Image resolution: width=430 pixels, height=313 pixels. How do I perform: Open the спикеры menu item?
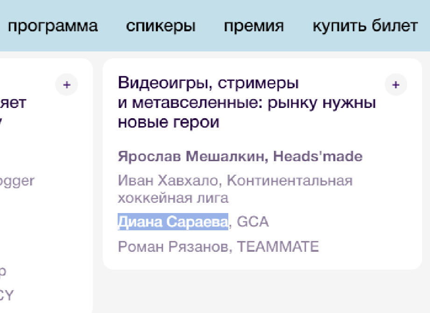[161, 26]
